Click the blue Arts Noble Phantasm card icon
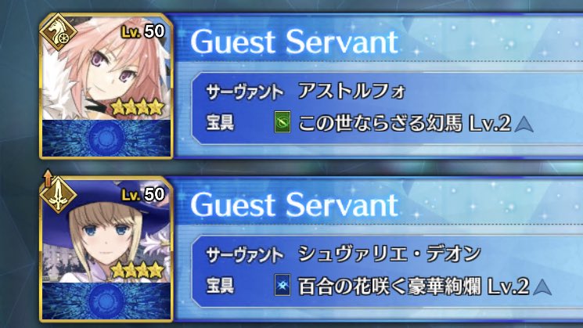This screenshot has height=328, width=583. point(283,285)
